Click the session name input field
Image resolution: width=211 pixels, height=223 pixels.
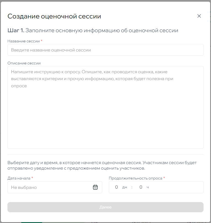(105, 50)
